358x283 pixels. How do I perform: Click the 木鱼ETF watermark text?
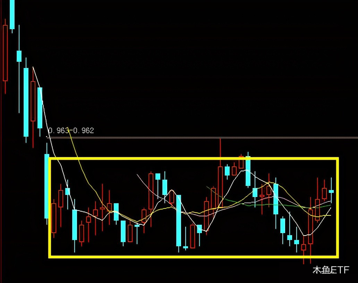tap(331, 270)
